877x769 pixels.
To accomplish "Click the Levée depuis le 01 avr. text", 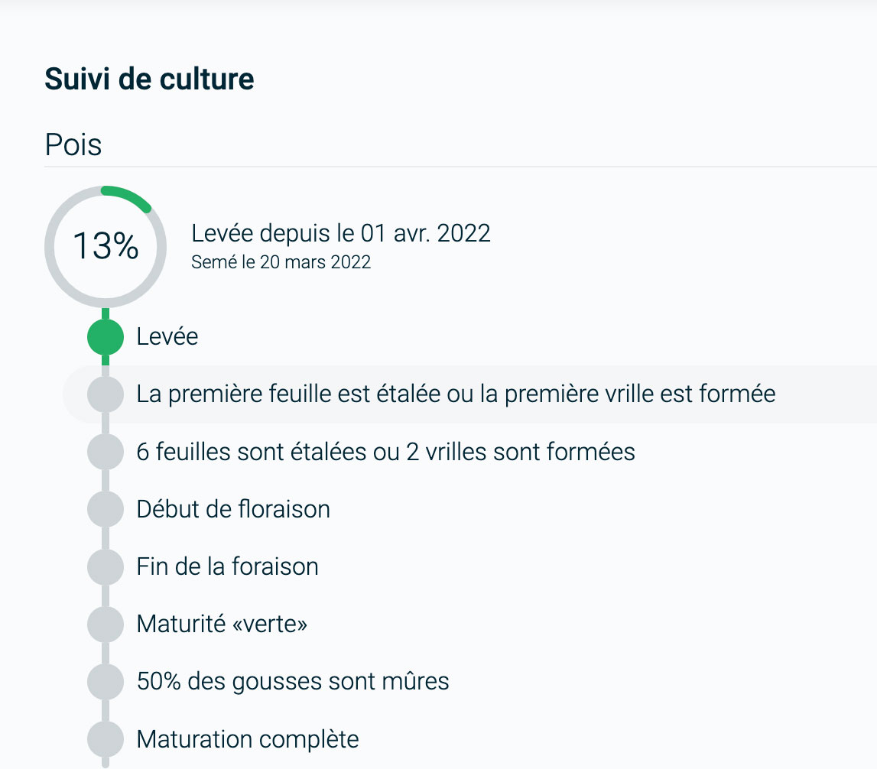I will [x=341, y=233].
